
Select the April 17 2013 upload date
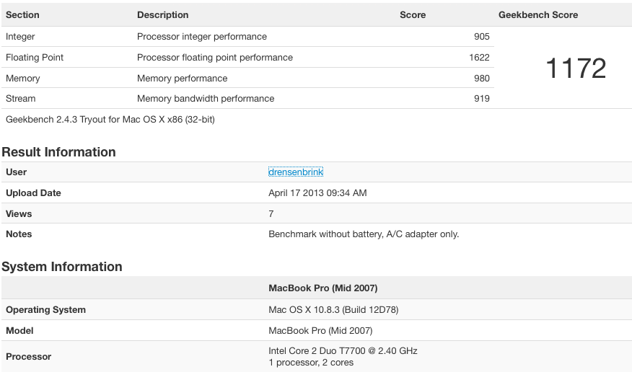(317, 192)
